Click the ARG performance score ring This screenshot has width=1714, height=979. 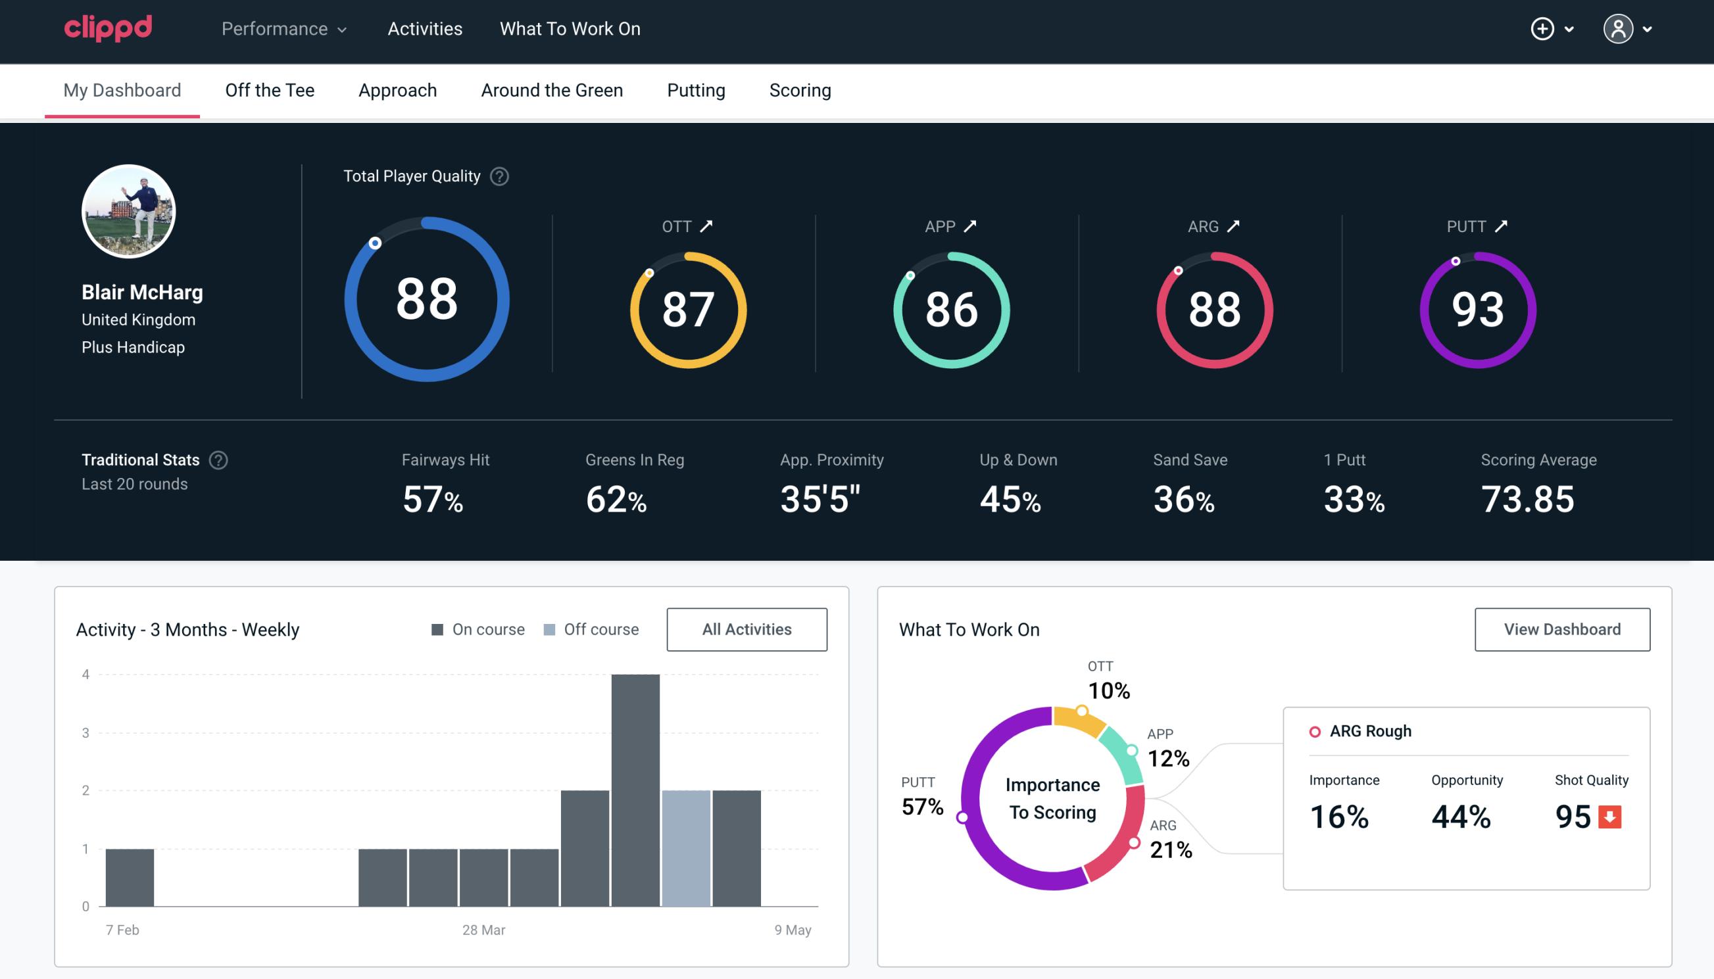pos(1213,307)
